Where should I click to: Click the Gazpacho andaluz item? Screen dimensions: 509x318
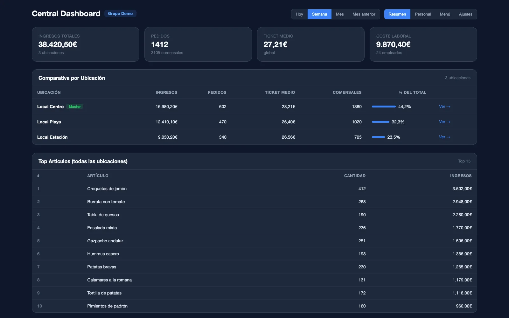tap(105, 241)
